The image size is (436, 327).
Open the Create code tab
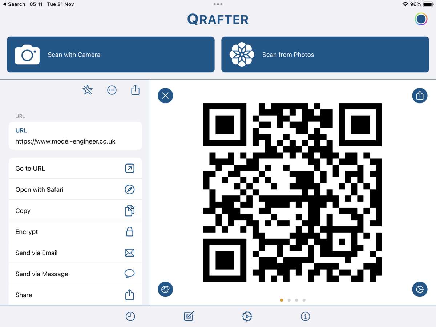click(189, 316)
